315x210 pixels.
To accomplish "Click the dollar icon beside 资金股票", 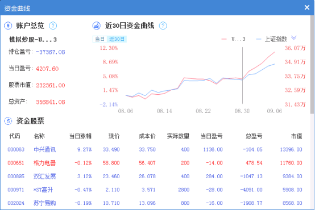I will click(8, 121).
